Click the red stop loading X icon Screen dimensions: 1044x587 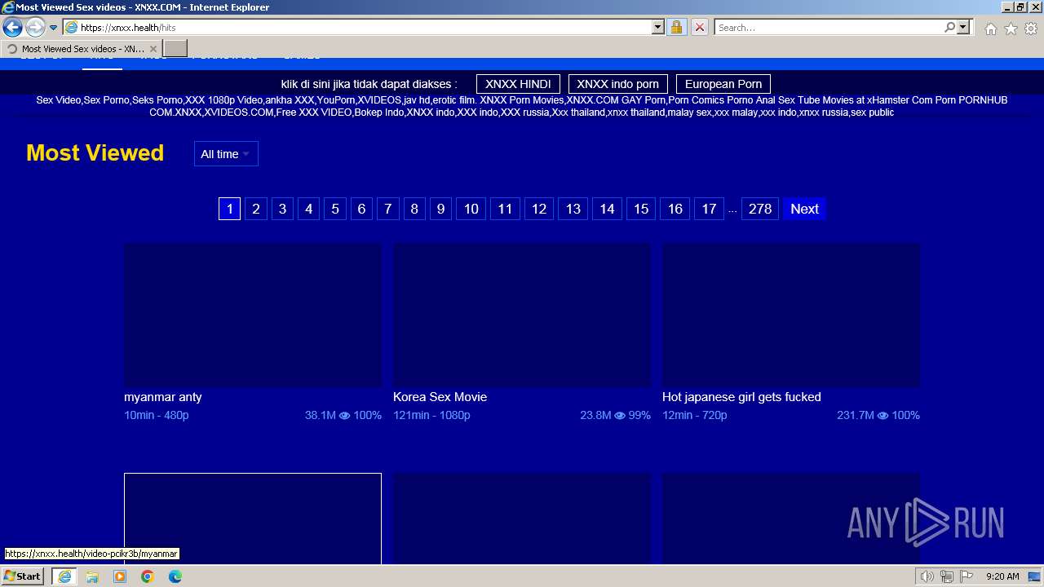point(699,28)
